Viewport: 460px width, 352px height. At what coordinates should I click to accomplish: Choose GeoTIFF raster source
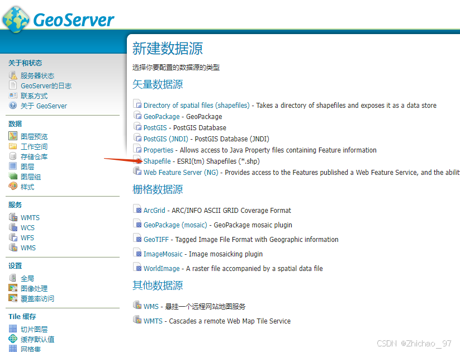pyautogui.click(x=156, y=239)
